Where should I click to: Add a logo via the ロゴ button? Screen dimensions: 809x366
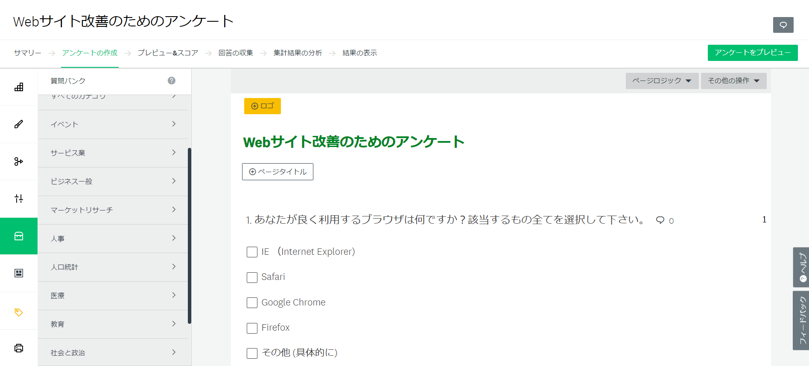tap(262, 106)
